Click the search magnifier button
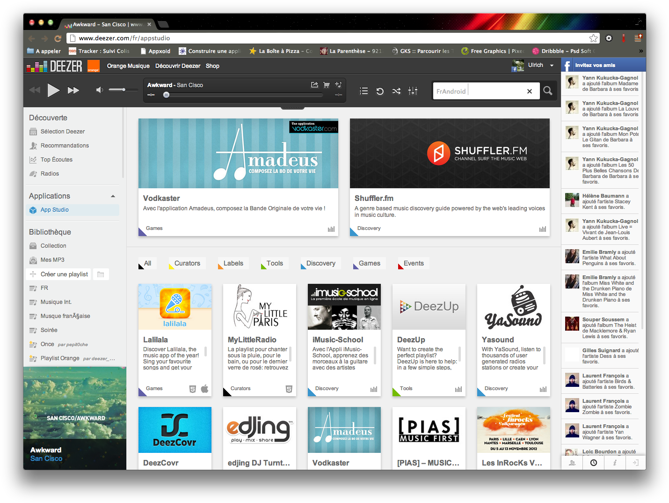The width and height of the screenshot is (669, 503). coord(547,91)
